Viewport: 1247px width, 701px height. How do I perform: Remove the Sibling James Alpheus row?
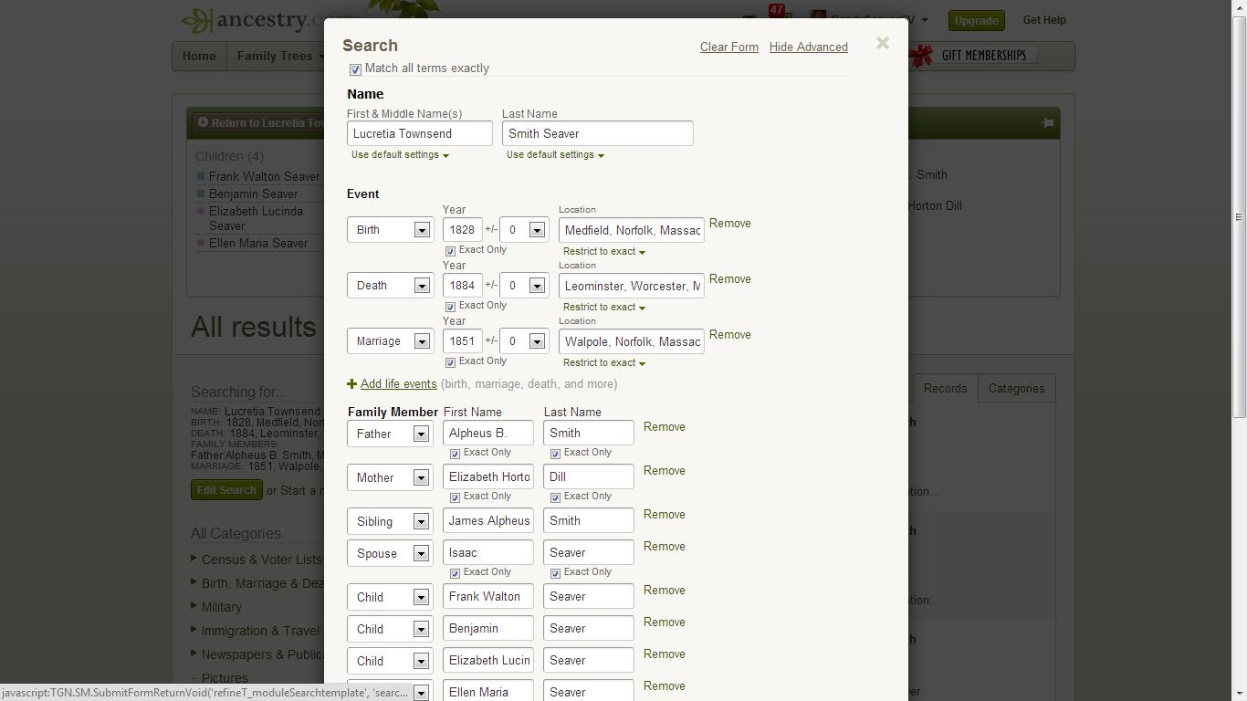pos(665,515)
